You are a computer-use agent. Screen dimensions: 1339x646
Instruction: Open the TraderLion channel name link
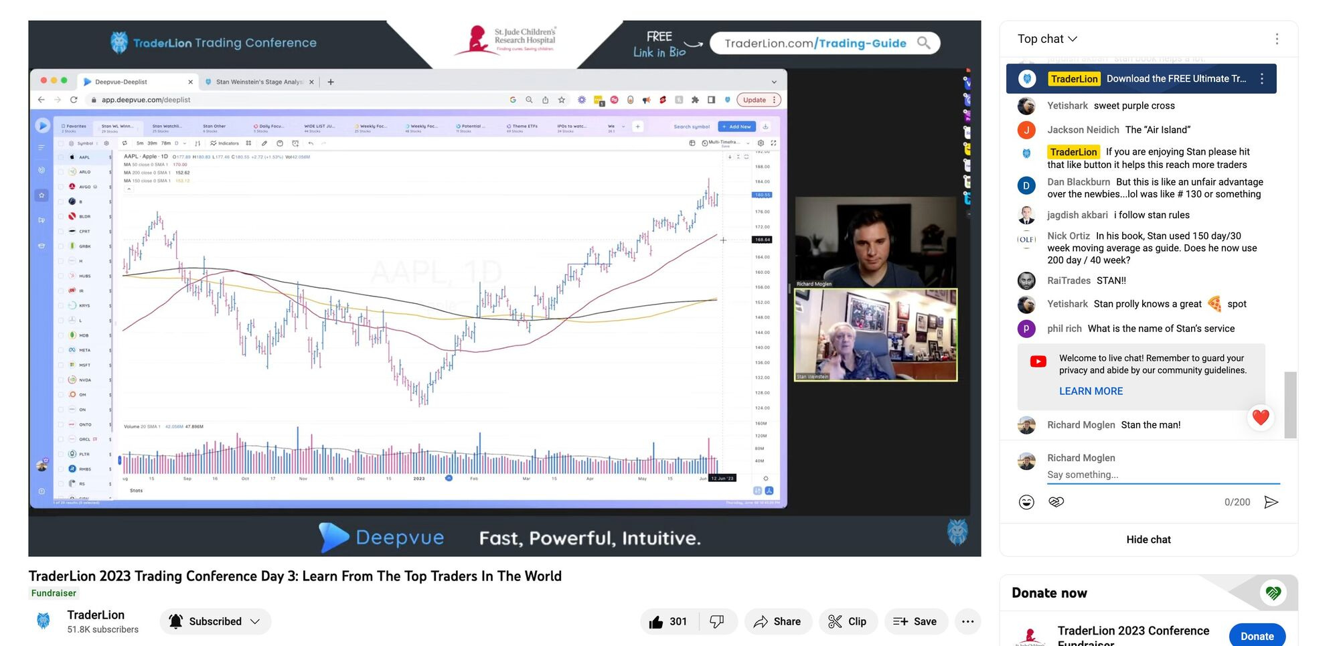[x=96, y=615]
